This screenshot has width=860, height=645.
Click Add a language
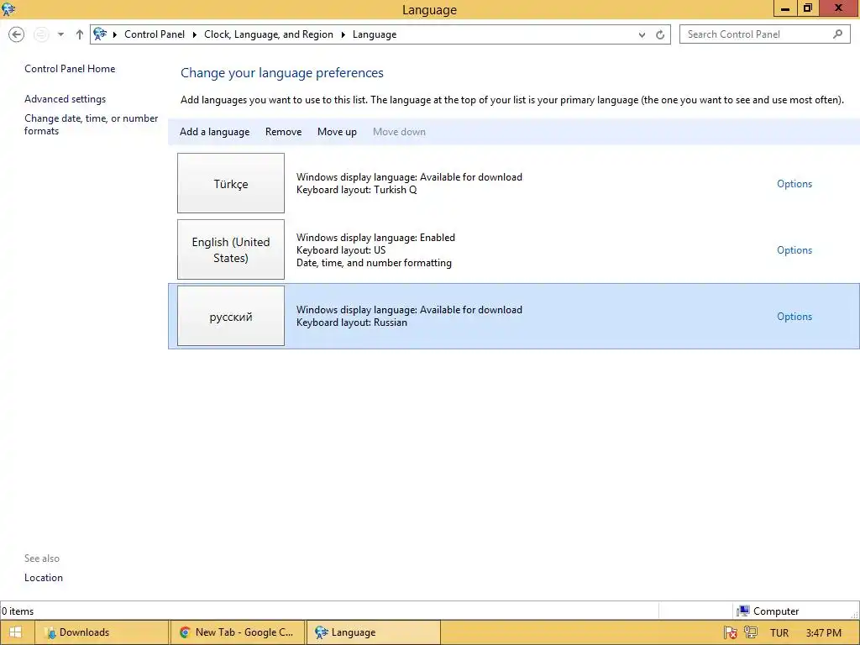(214, 132)
